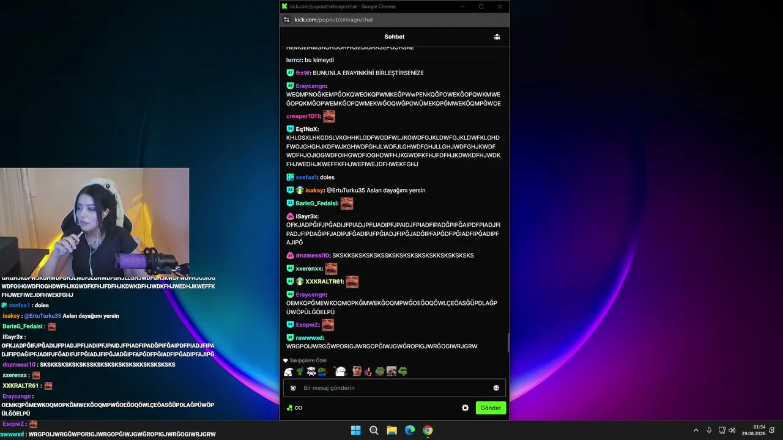Click XXKRALTR61's username in the popout chat
Image resolution: width=783 pixels, height=440 pixels.
click(x=324, y=282)
